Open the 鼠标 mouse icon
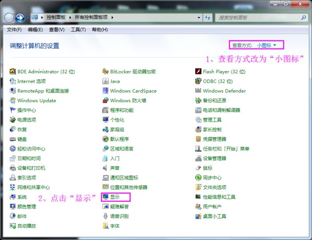The height and width of the screenshot is (240, 312). click(199, 168)
